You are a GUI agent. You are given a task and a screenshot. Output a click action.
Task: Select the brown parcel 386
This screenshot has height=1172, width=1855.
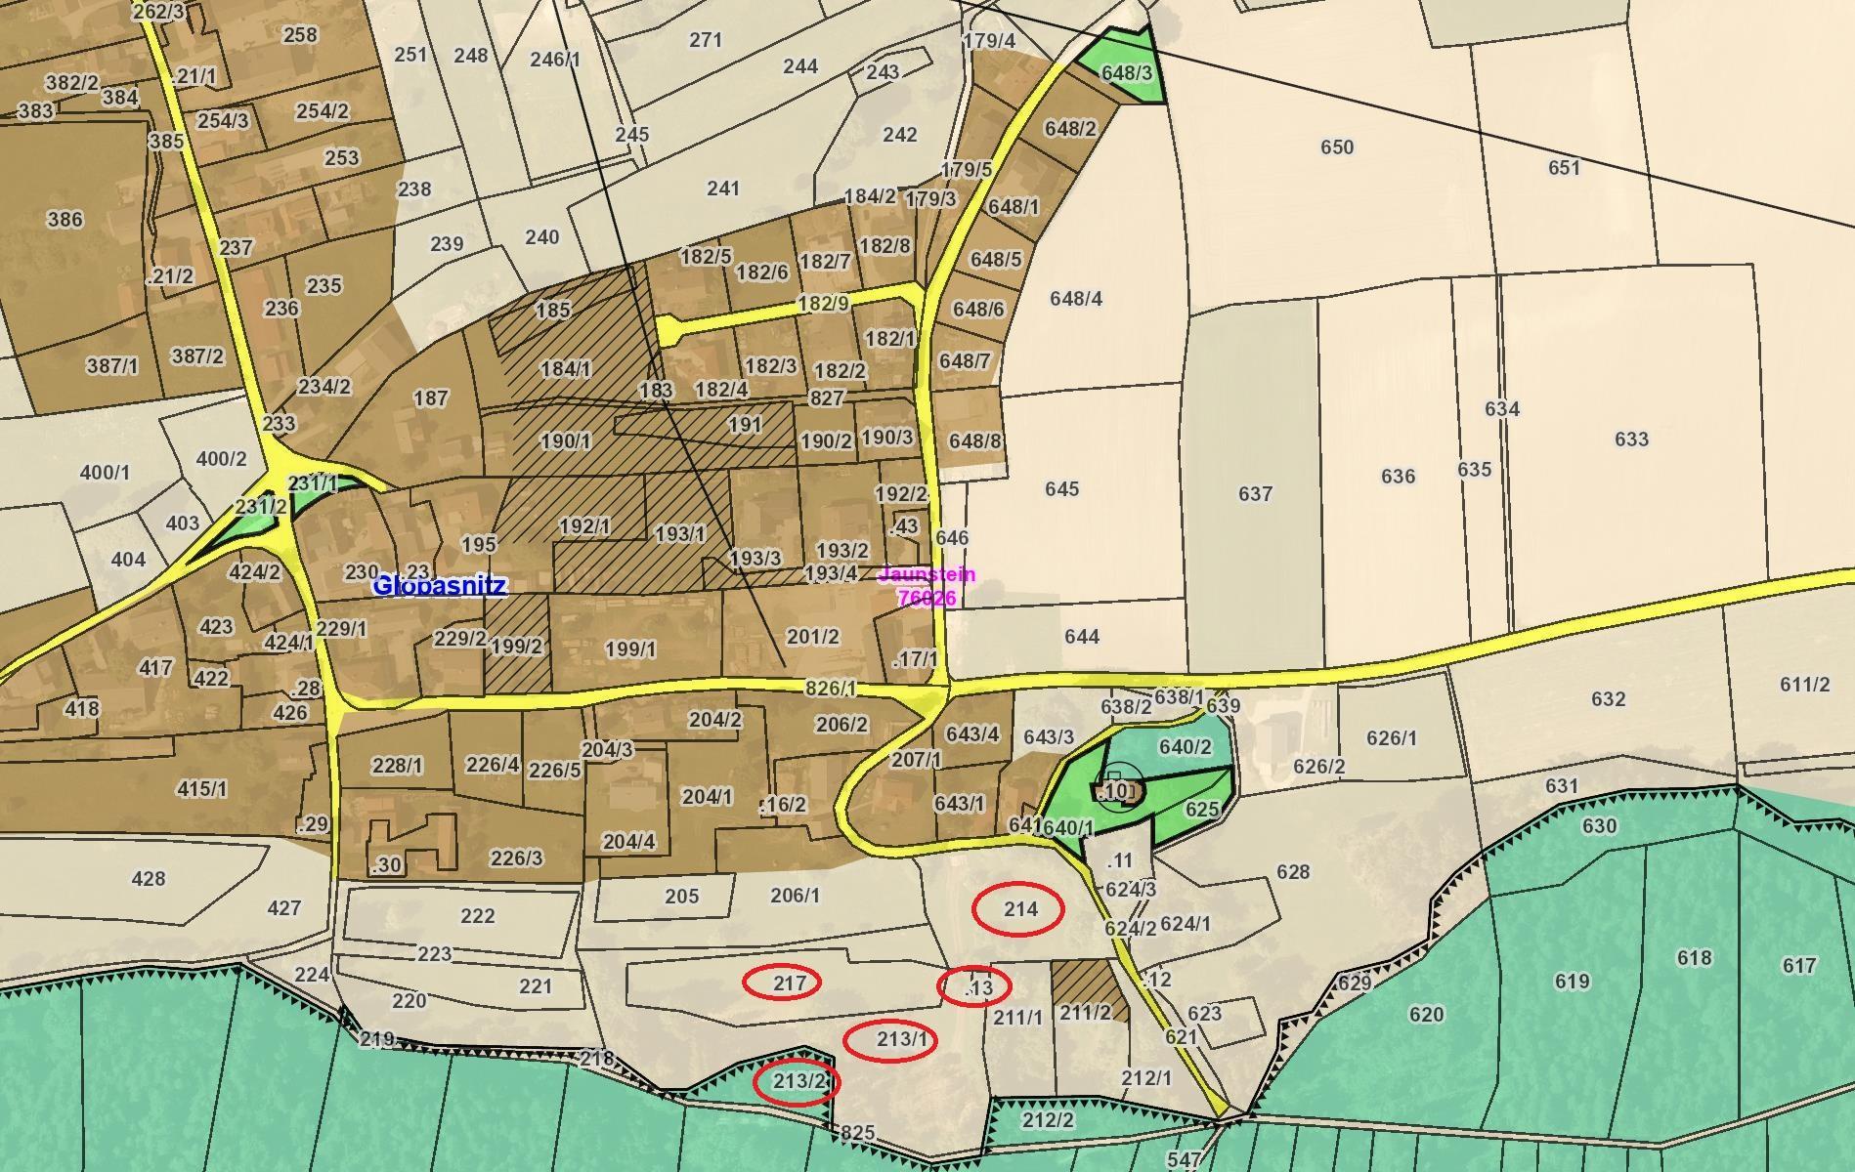pyautogui.click(x=65, y=219)
